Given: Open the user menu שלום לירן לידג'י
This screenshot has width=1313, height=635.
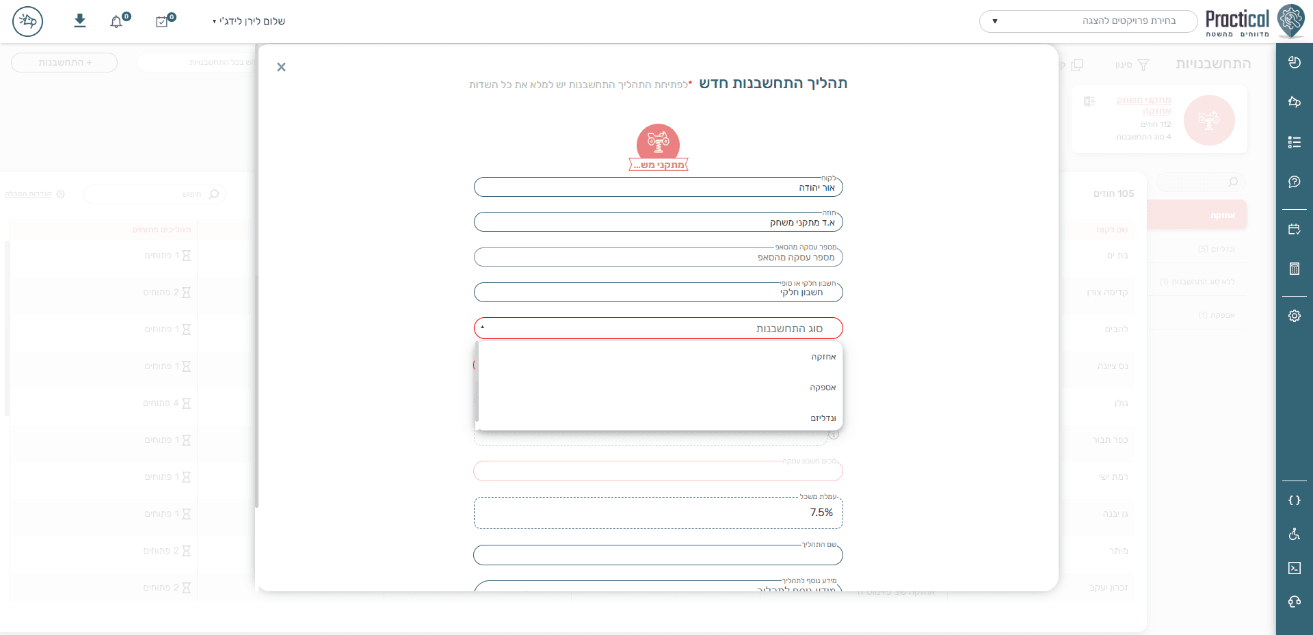Looking at the screenshot, I should click(248, 21).
